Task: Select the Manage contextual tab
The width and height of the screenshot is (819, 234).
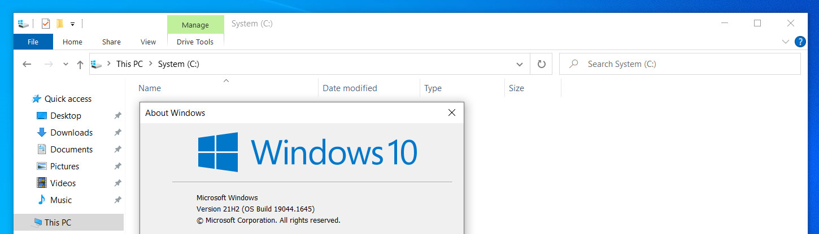Action: 195,25
